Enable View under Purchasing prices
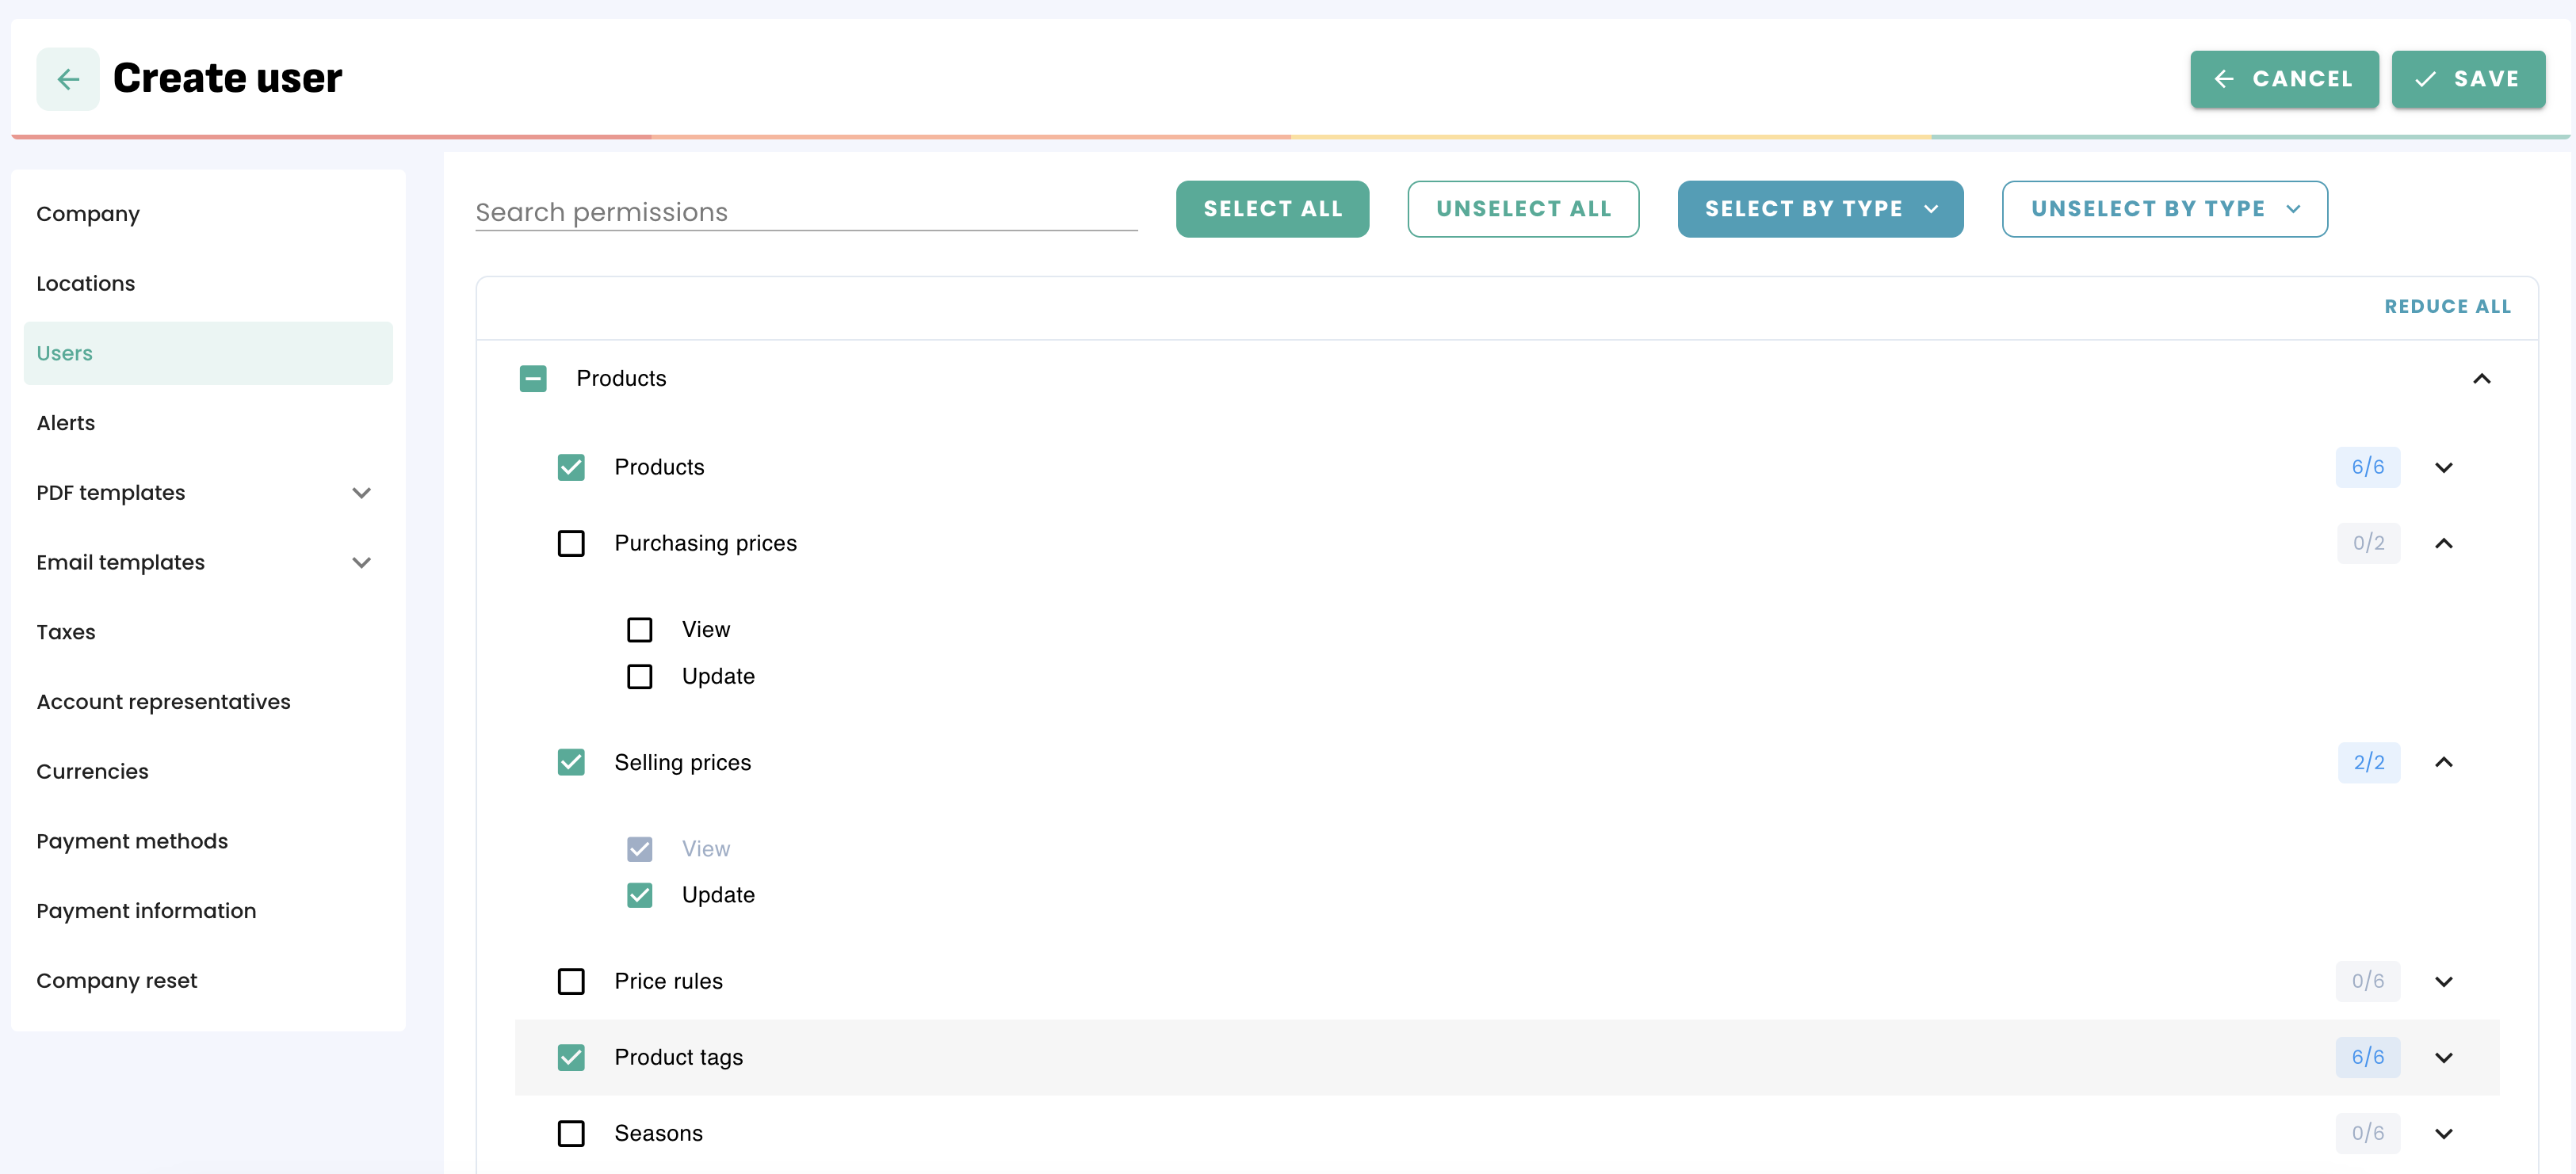The width and height of the screenshot is (2576, 1174). (639, 630)
